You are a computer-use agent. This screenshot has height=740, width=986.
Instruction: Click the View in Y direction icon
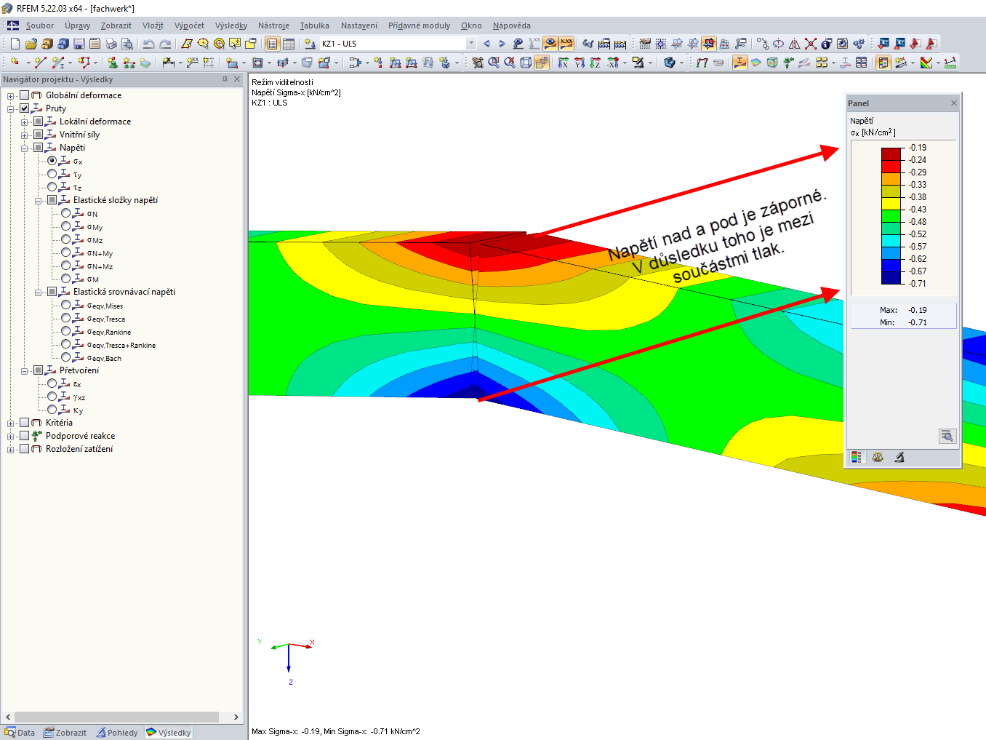click(580, 63)
